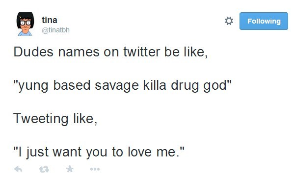Click the word "twitter" in the tweet
The width and height of the screenshot is (295, 179).
click(142, 51)
